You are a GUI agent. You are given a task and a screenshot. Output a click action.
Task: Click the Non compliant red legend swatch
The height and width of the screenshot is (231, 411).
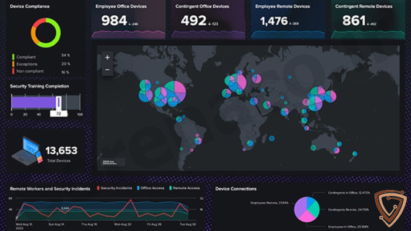point(13,71)
